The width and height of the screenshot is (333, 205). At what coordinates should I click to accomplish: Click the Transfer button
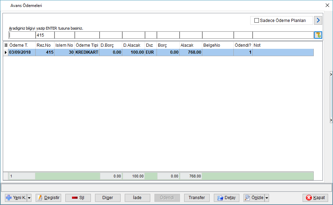[197, 198]
